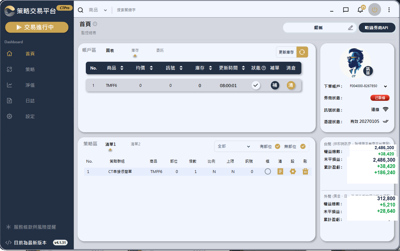Click the platform logo icon
This screenshot has width=400, height=251.
[x=10, y=11]
